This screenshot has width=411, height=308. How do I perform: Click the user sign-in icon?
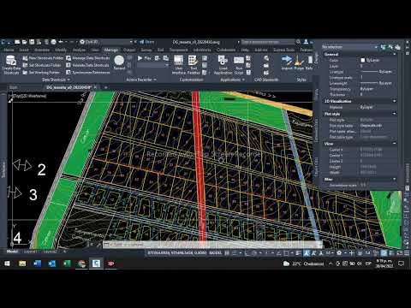[x=306, y=42]
